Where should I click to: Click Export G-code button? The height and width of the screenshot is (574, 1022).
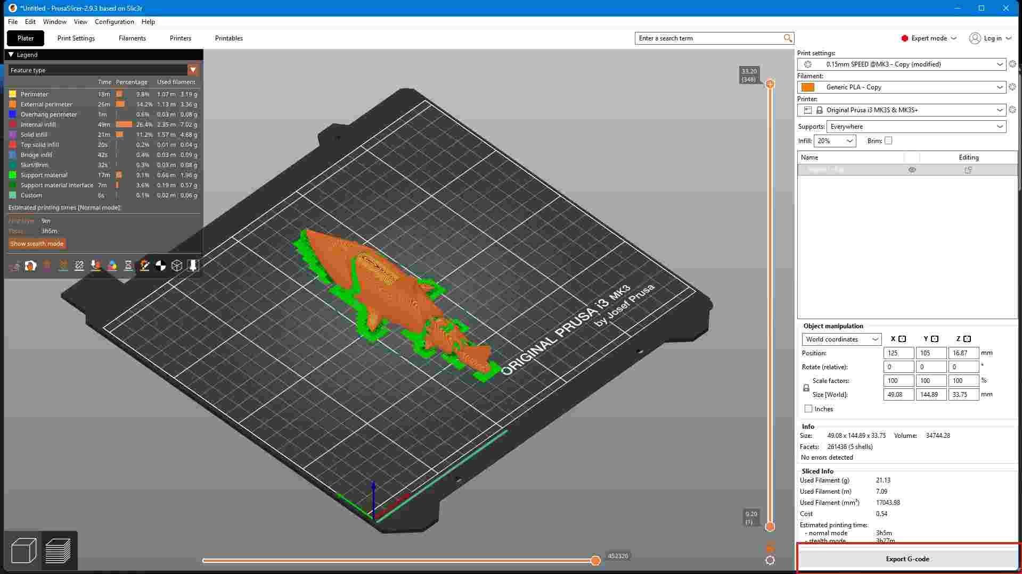(907, 559)
